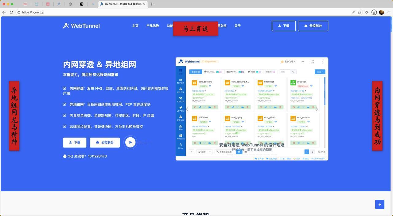Show previous carousel slide with left arrow
The image size is (393, 216).
(187, 109)
